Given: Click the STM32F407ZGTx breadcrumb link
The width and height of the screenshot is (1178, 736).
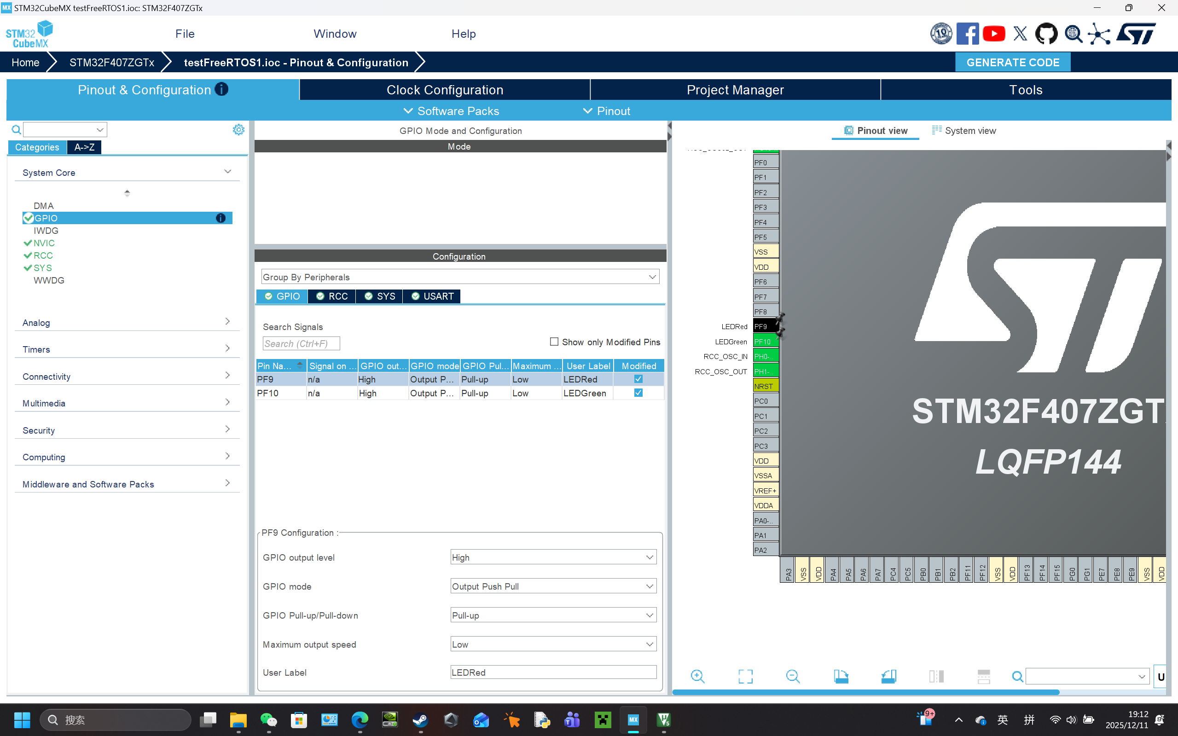Looking at the screenshot, I should click(x=111, y=62).
